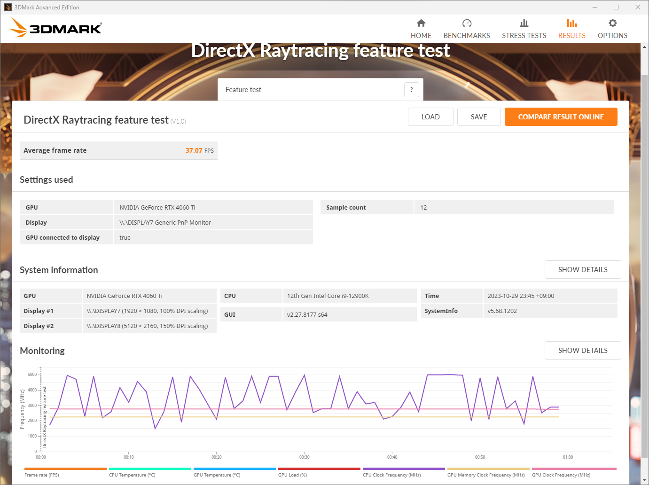Click the LOAD button
Image resolution: width=649 pixels, height=485 pixels.
(430, 117)
